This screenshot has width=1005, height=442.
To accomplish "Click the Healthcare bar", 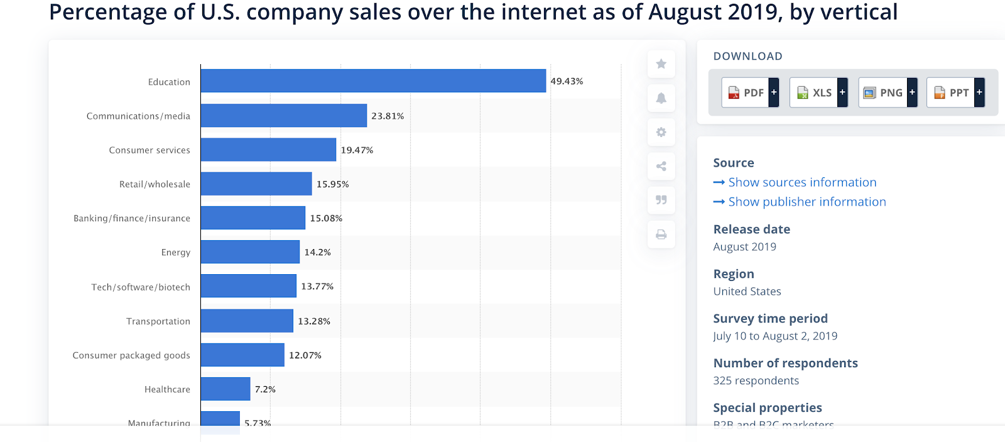I will tap(225, 389).
